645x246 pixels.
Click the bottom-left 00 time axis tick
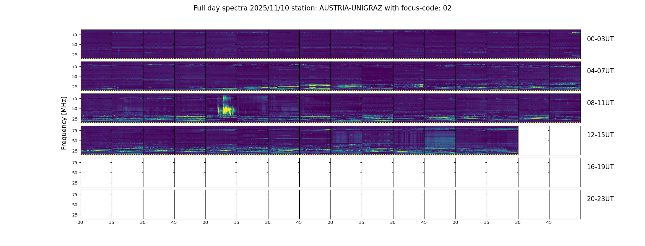click(x=80, y=222)
